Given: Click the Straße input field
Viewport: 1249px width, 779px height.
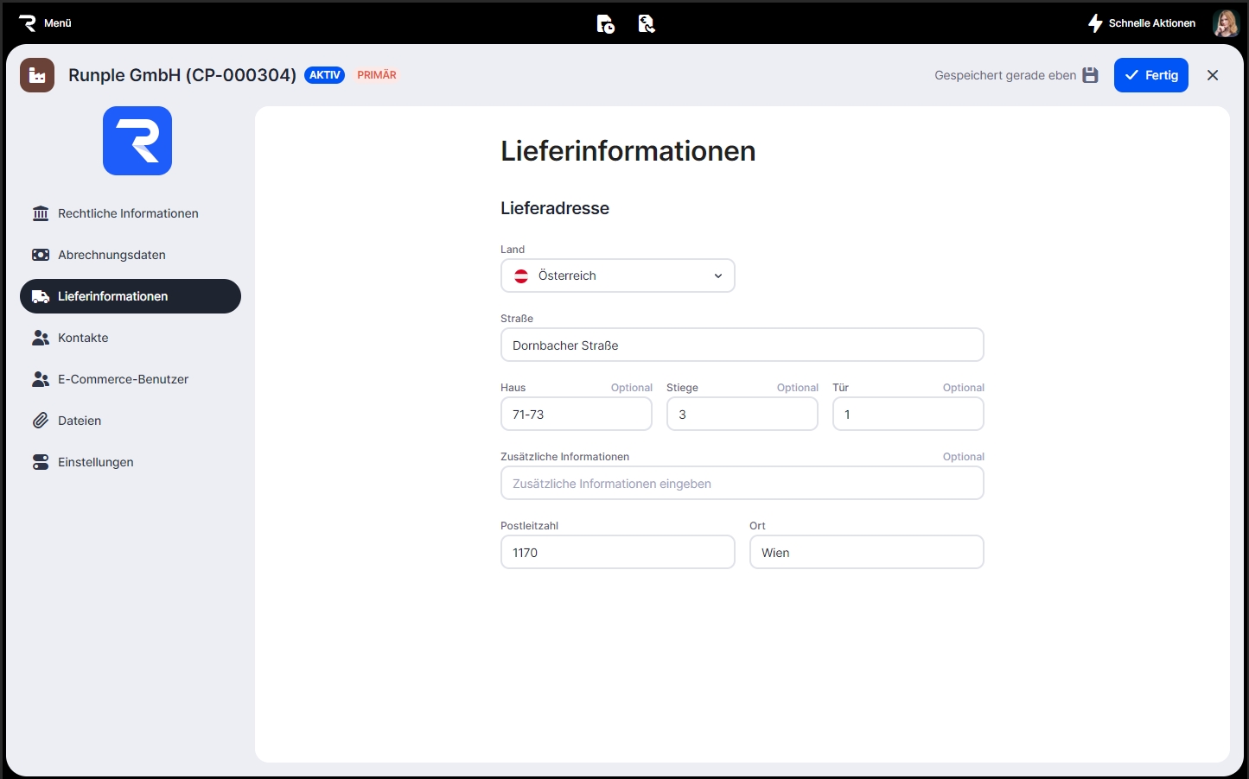Looking at the screenshot, I should click(x=742, y=345).
